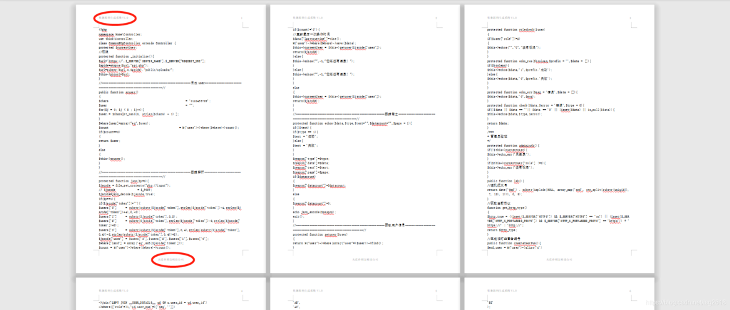
Task: Click the "use Think\Controller" line on page 1
Action: 117,38
